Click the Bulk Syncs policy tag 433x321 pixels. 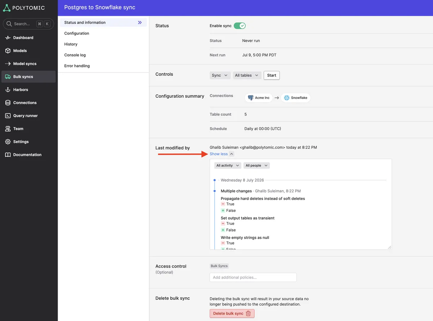coord(219,266)
